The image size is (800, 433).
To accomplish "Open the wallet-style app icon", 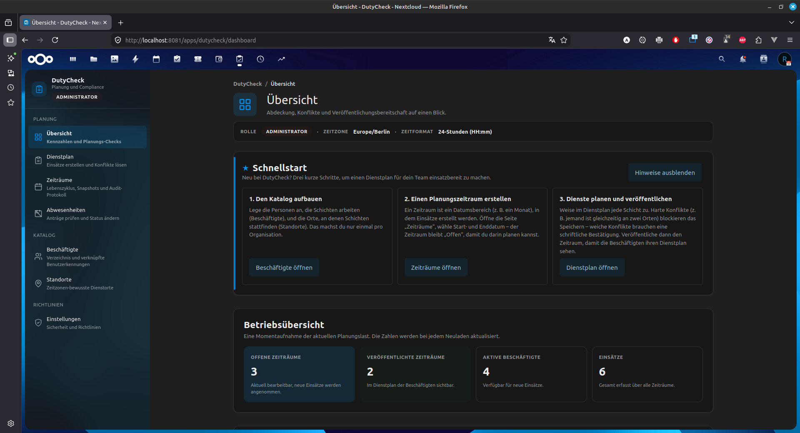I will 219,59.
